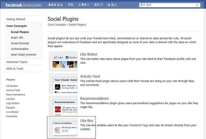Click Like Box in the Plugins list
206x139 pixels.
10,99
